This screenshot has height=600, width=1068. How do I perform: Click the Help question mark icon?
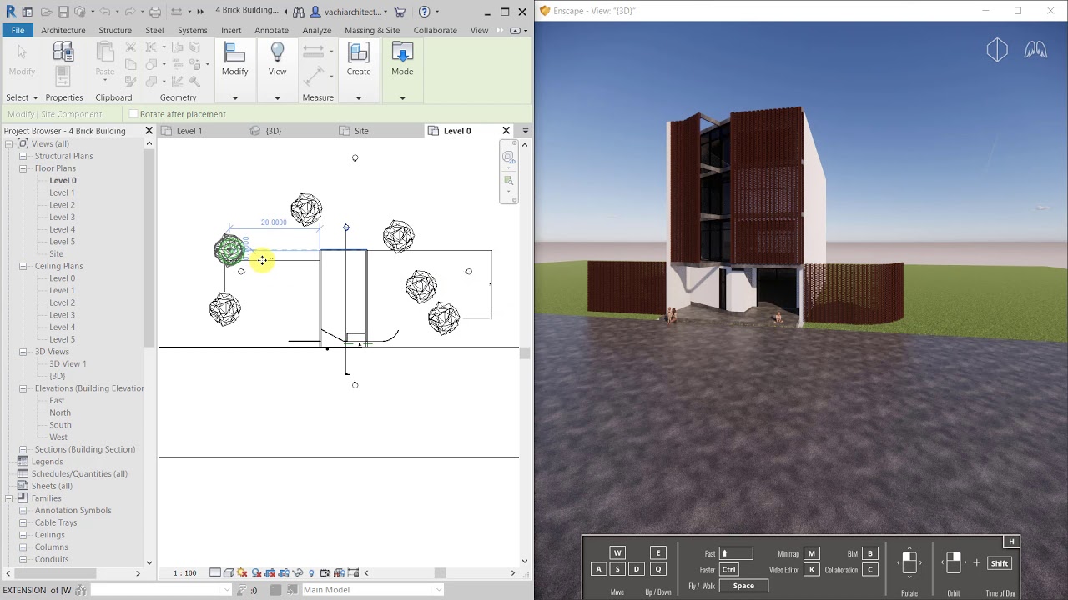425,12
